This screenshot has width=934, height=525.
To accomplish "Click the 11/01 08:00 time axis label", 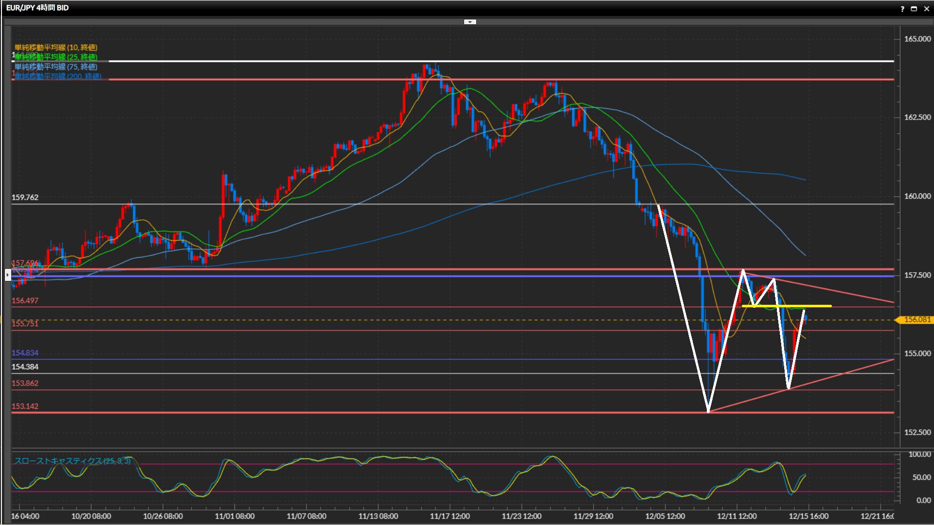I will [x=234, y=516].
